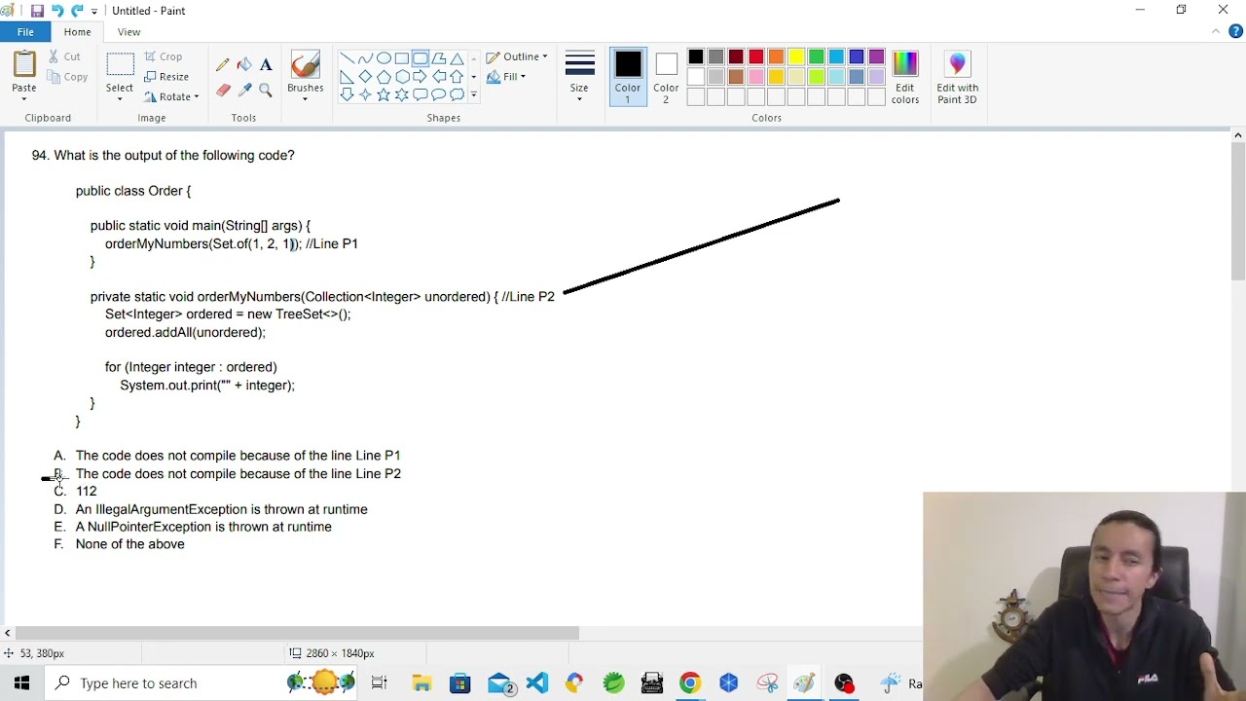
Task: Open the shape Fill dropdown
Action: click(506, 77)
